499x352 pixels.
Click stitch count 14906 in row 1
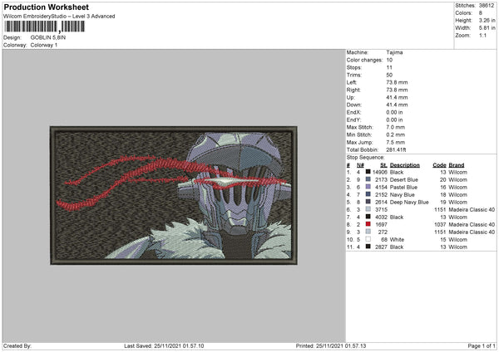pos(380,173)
